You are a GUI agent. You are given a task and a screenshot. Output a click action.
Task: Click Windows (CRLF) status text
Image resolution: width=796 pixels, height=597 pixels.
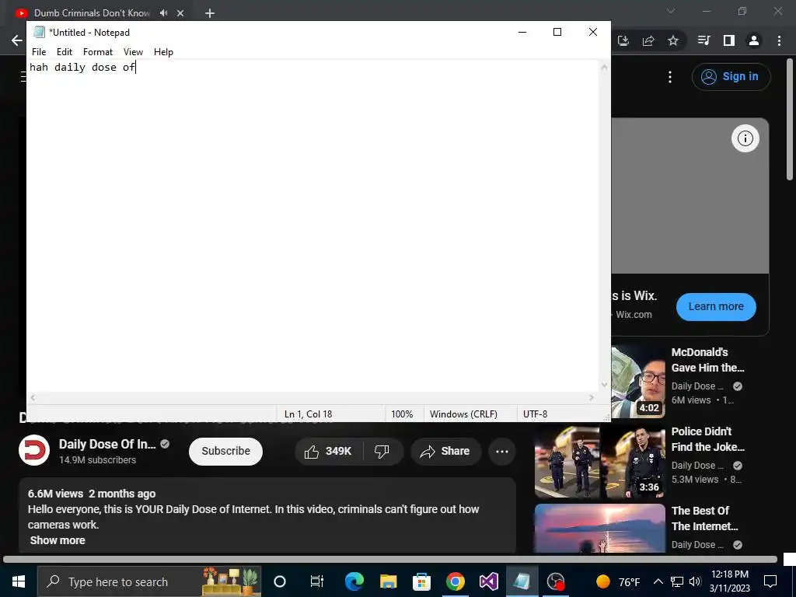coord(463,414)
